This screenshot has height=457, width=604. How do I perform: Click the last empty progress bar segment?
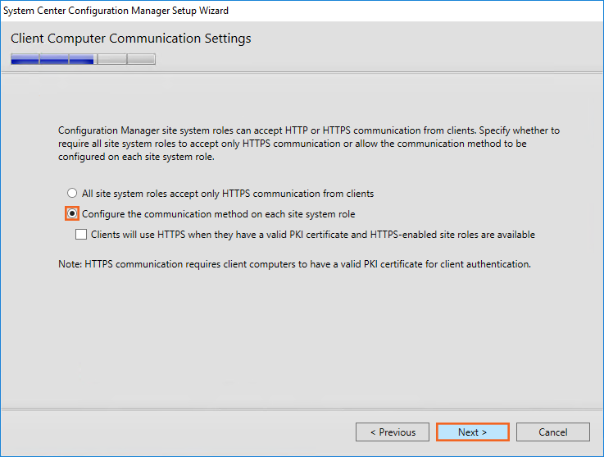pos(141,59)
